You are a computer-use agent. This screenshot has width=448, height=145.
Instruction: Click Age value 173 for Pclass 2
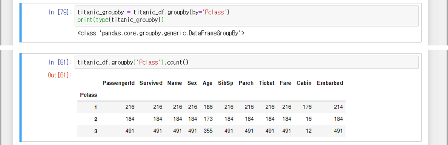click(x=208, y=119)
